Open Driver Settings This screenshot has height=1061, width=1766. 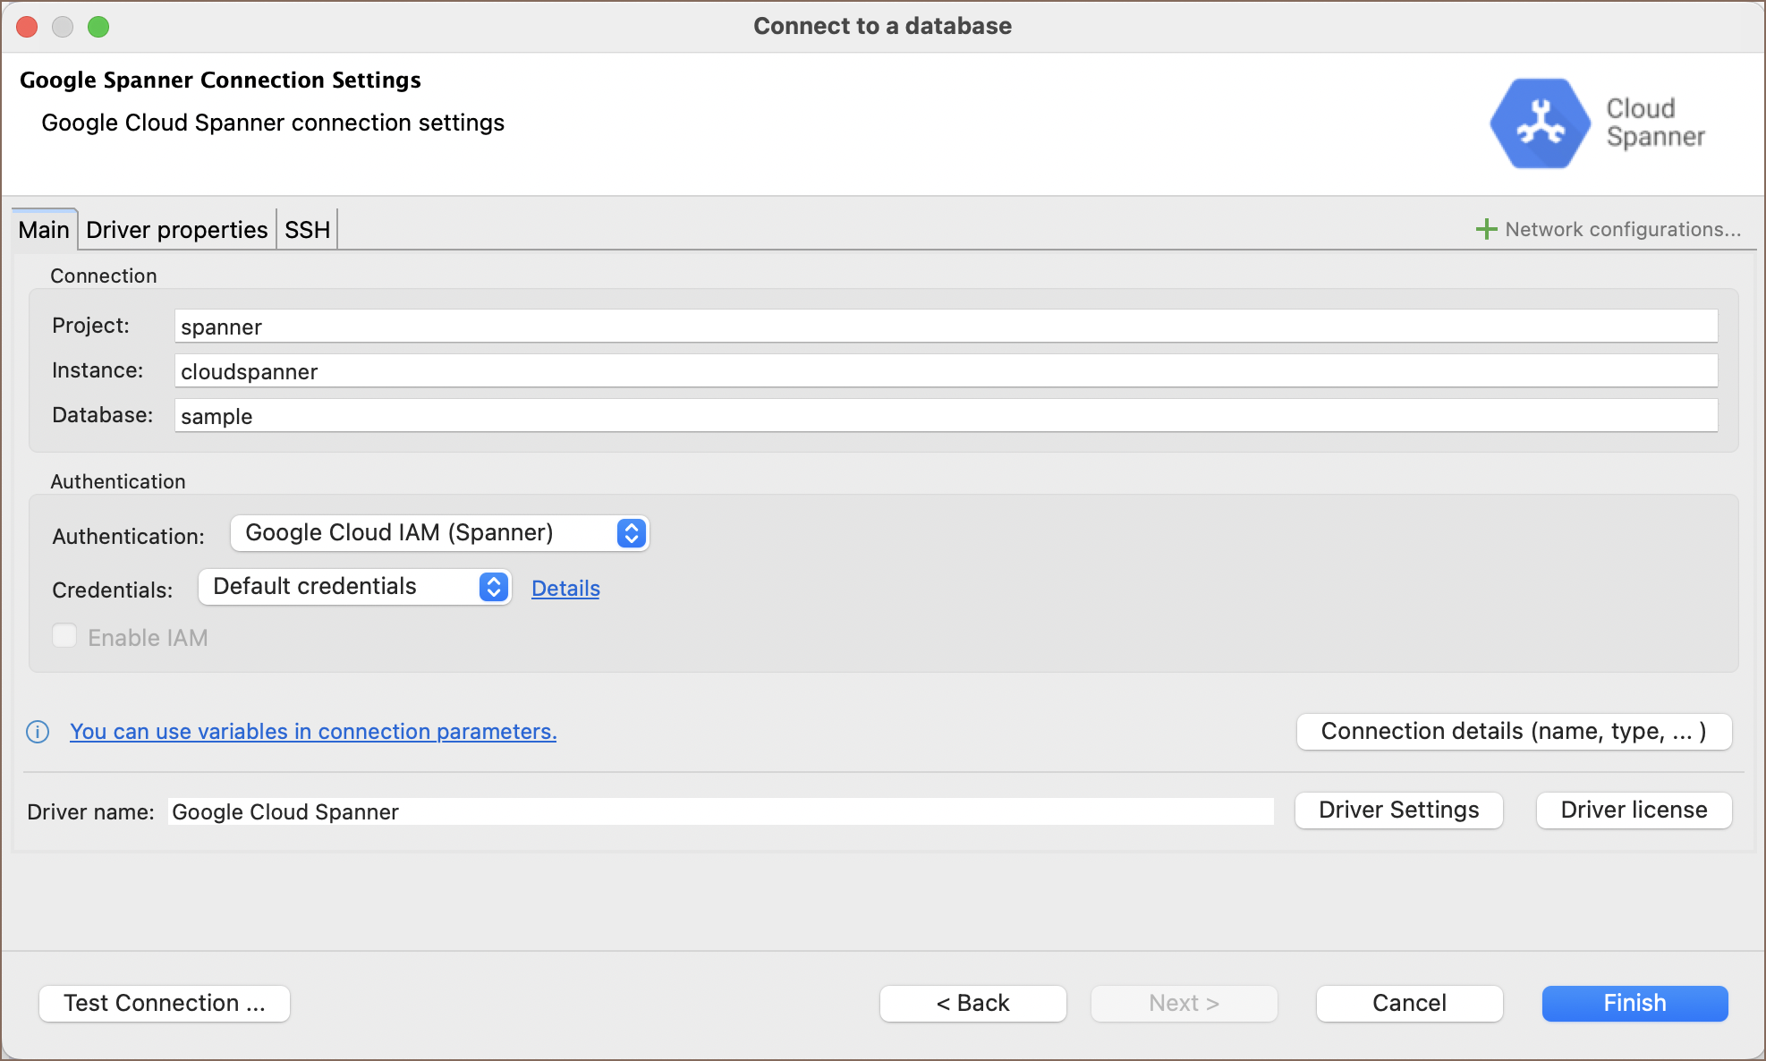pyautogui.click(x=1398, y=810)
